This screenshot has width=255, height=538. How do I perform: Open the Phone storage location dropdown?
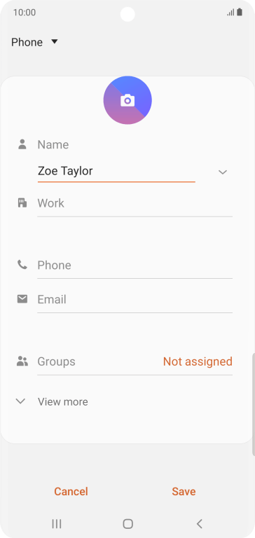tap(34, 42)
